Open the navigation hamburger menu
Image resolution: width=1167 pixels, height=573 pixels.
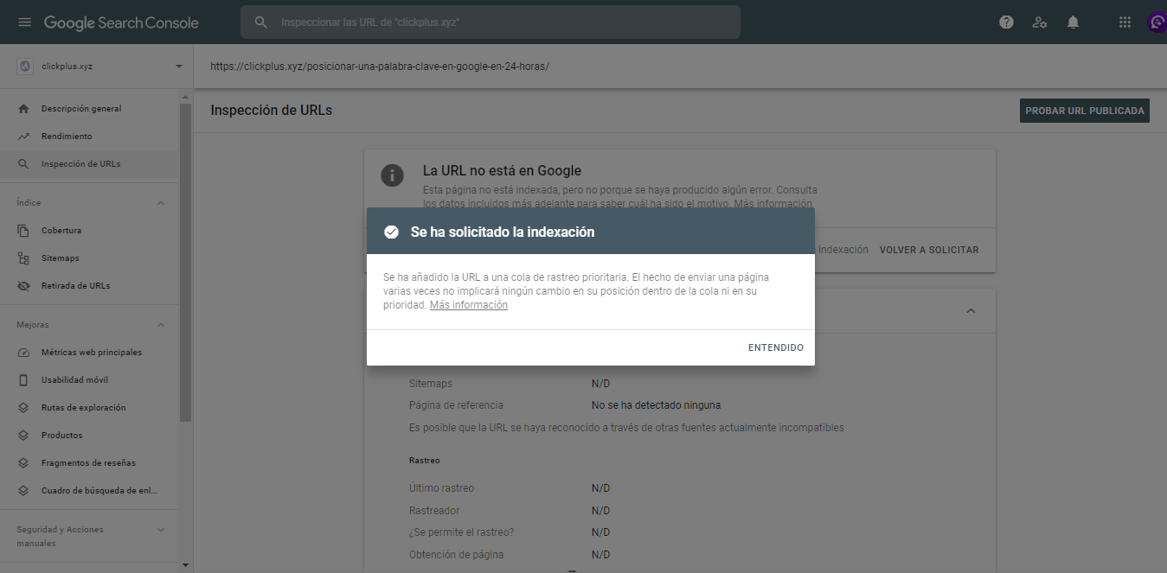pyautogui.click(x=24, y=22)
